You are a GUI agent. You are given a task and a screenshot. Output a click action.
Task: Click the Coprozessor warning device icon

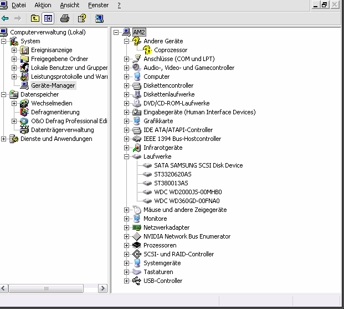pos(147,50)
